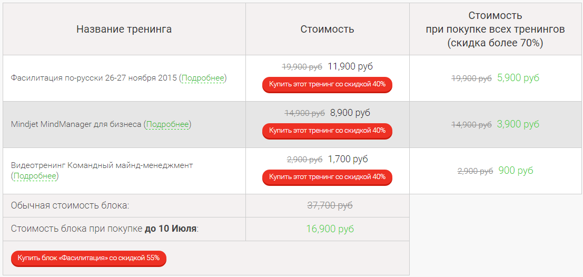Select the 11,900 руб discounted price
Screen dimensions: 583x277
click(350, 66)
